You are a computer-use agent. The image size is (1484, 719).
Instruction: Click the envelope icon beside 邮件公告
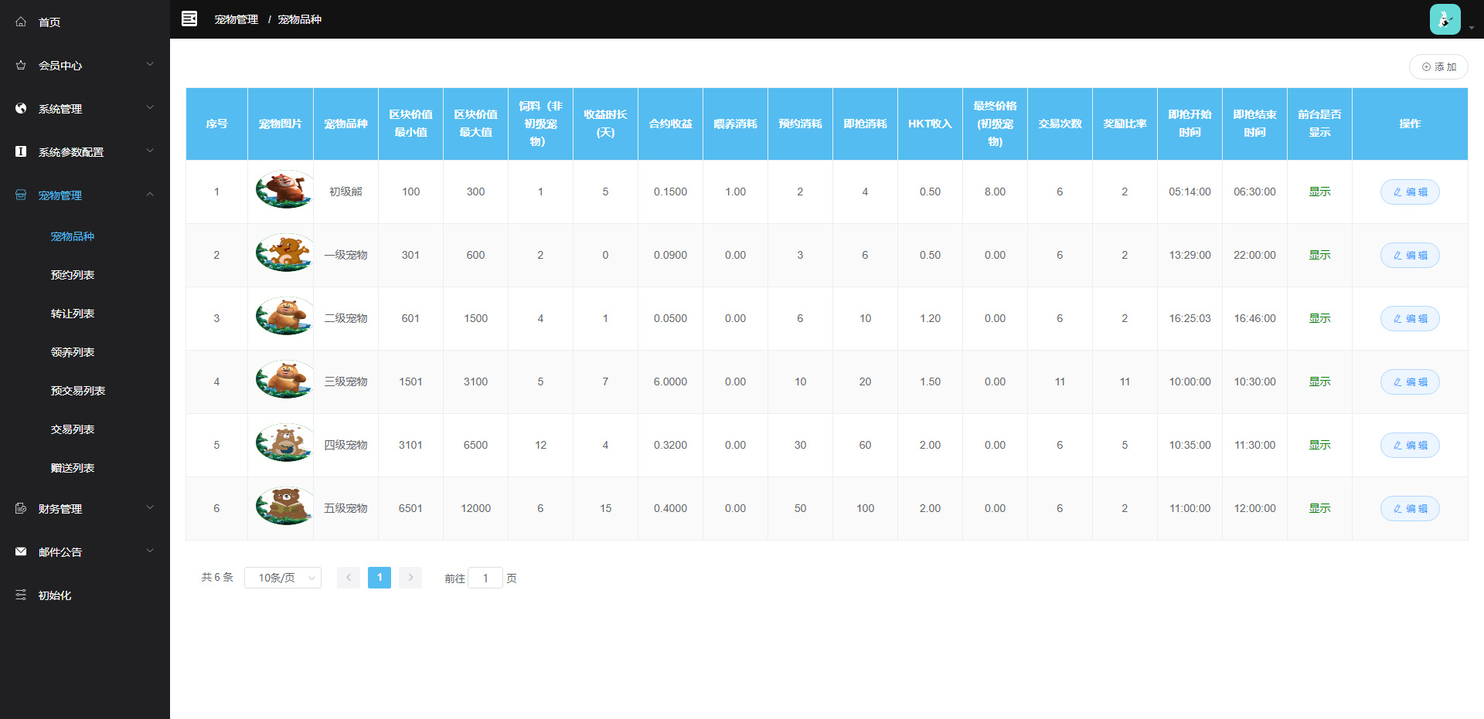(x=21, y=551)
